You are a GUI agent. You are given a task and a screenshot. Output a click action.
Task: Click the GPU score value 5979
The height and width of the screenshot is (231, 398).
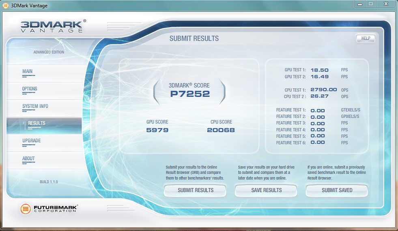click(x=157, y=130)
